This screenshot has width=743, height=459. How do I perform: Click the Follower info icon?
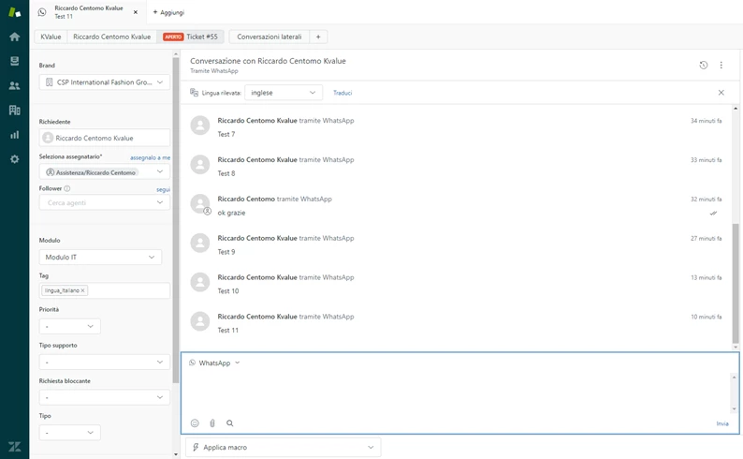[x=67, y=188]
